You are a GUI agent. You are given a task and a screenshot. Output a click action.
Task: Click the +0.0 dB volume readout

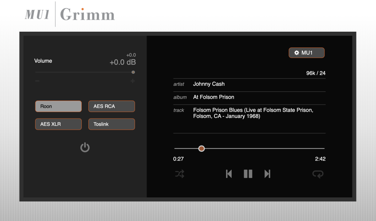coord(123,62)
